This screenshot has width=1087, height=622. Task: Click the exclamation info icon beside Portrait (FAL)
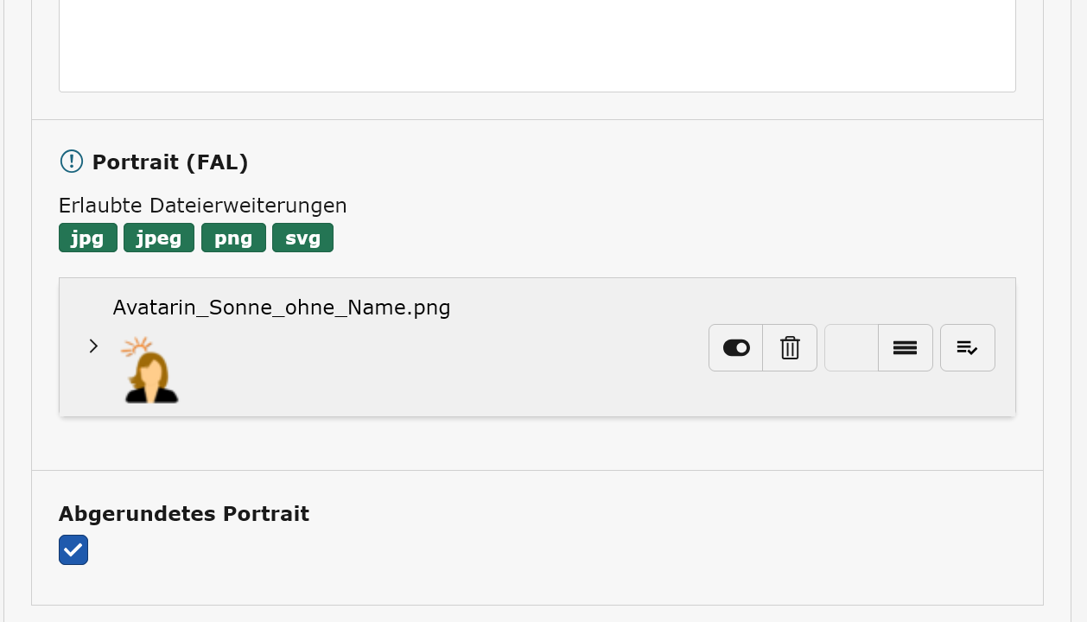point(71,162)
